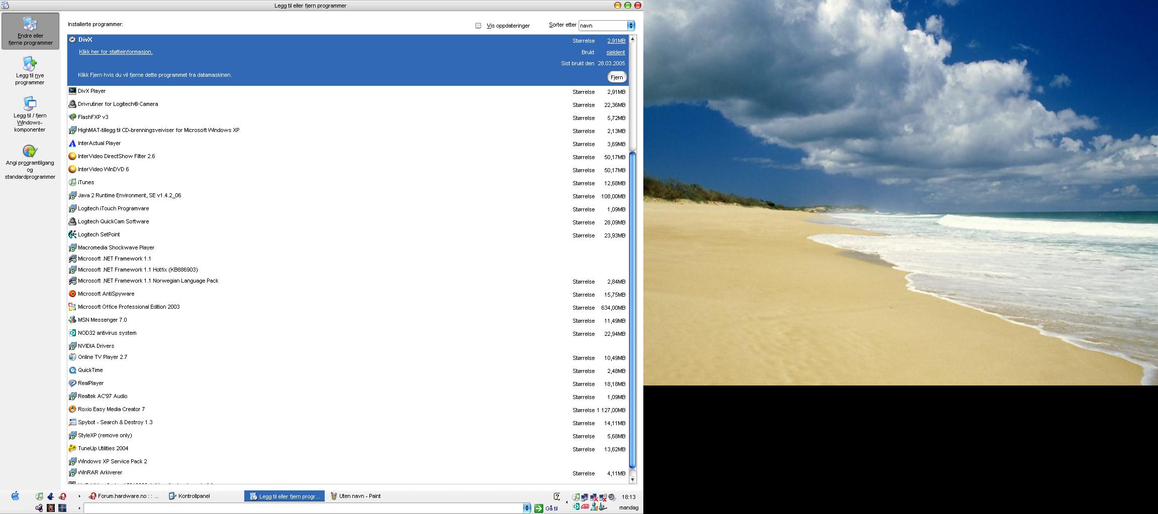Expand the upper quick launch overflow arrow
The height and width of the screenshot is (514, 1158).
(79, 496)
